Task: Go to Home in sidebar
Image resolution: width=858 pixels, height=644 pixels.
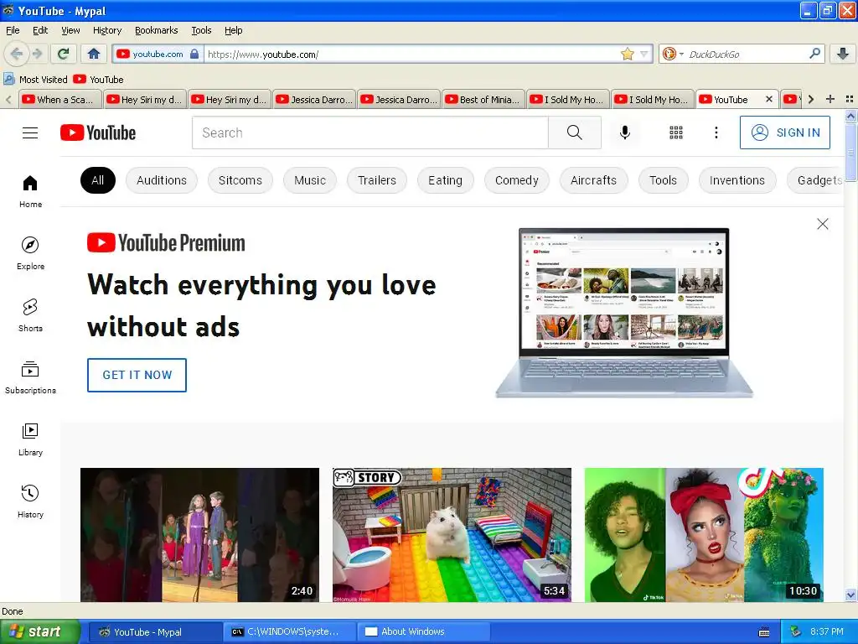Action: coord(30,192)
